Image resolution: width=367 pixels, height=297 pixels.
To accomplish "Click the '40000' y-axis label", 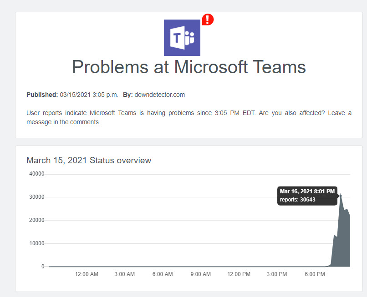I will (x=37, y=174).
